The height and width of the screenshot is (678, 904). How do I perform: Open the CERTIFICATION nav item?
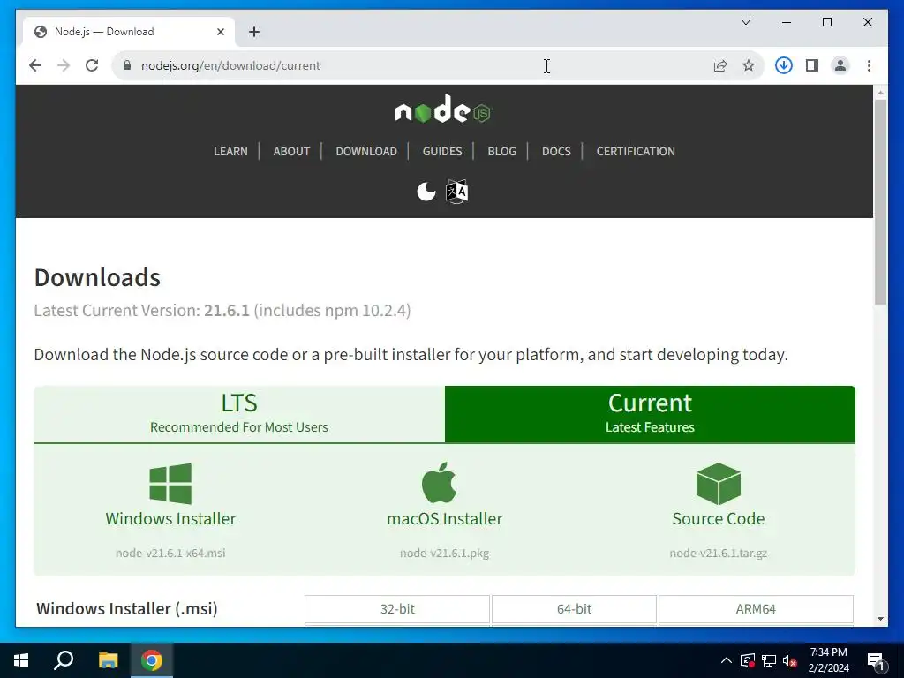[636, 151]
